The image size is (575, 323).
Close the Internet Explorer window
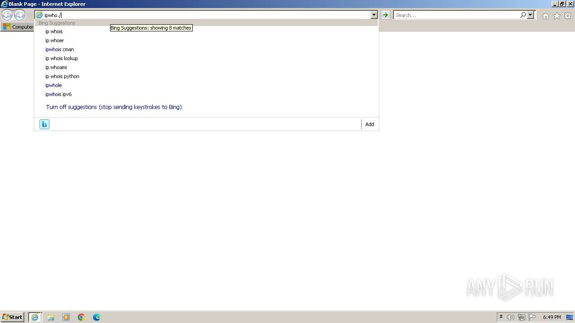(x=571, y=4)
